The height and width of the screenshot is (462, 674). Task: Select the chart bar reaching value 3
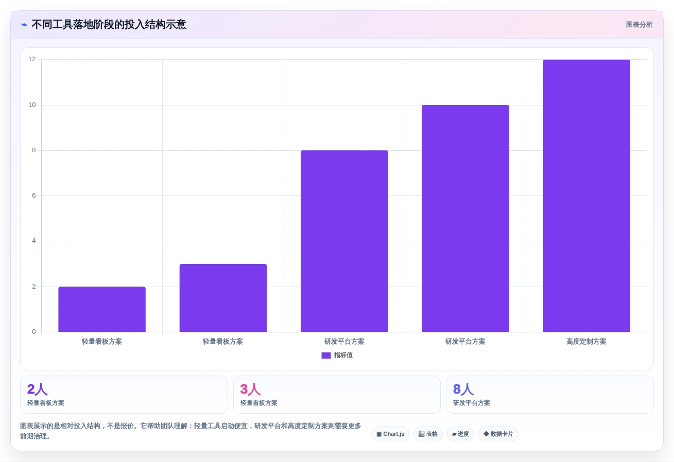point(223,298)
